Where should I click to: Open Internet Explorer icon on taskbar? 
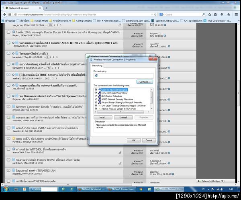point(72,189)
